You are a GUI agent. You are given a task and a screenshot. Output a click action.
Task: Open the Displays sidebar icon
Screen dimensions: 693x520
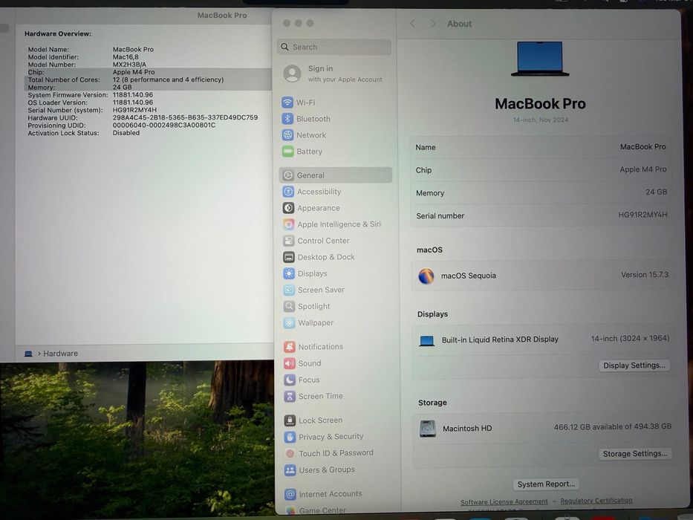(x=289, y=273)
